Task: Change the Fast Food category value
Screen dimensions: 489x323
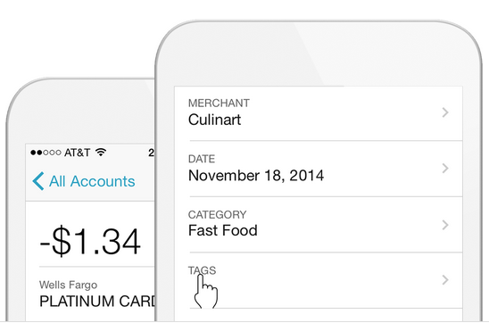Action: tap(223, 231)
